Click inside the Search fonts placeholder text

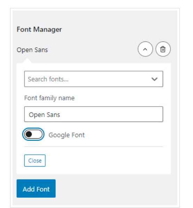[x=48, y=79]
